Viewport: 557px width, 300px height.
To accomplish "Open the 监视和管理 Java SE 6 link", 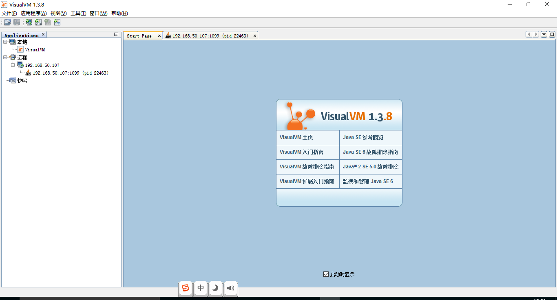I will pyautogui.click(x=368, y=181).
